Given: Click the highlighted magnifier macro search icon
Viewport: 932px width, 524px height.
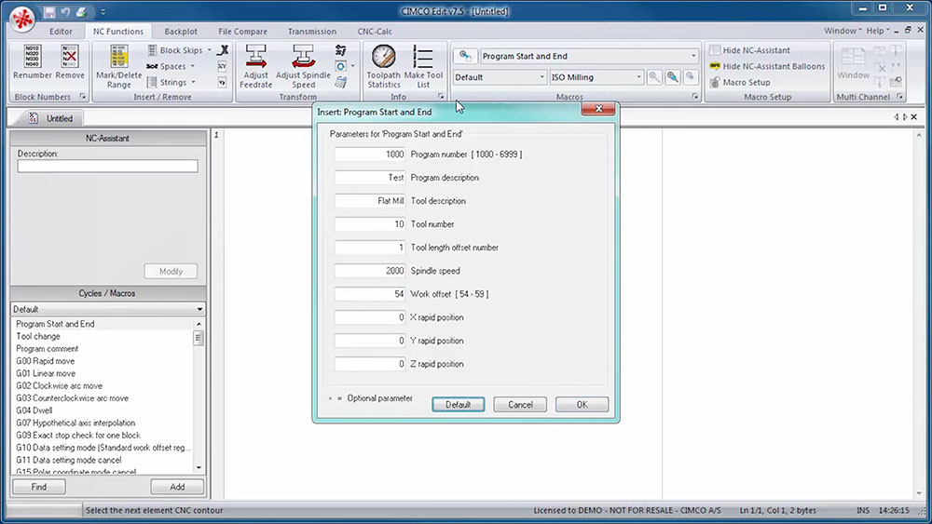Looking at the screenshot, I should [673, 77].
